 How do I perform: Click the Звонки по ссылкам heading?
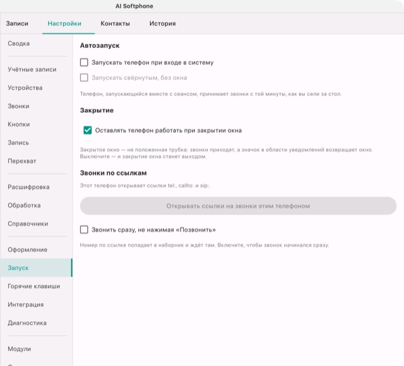pyautogui.click(x=113, y=173)
